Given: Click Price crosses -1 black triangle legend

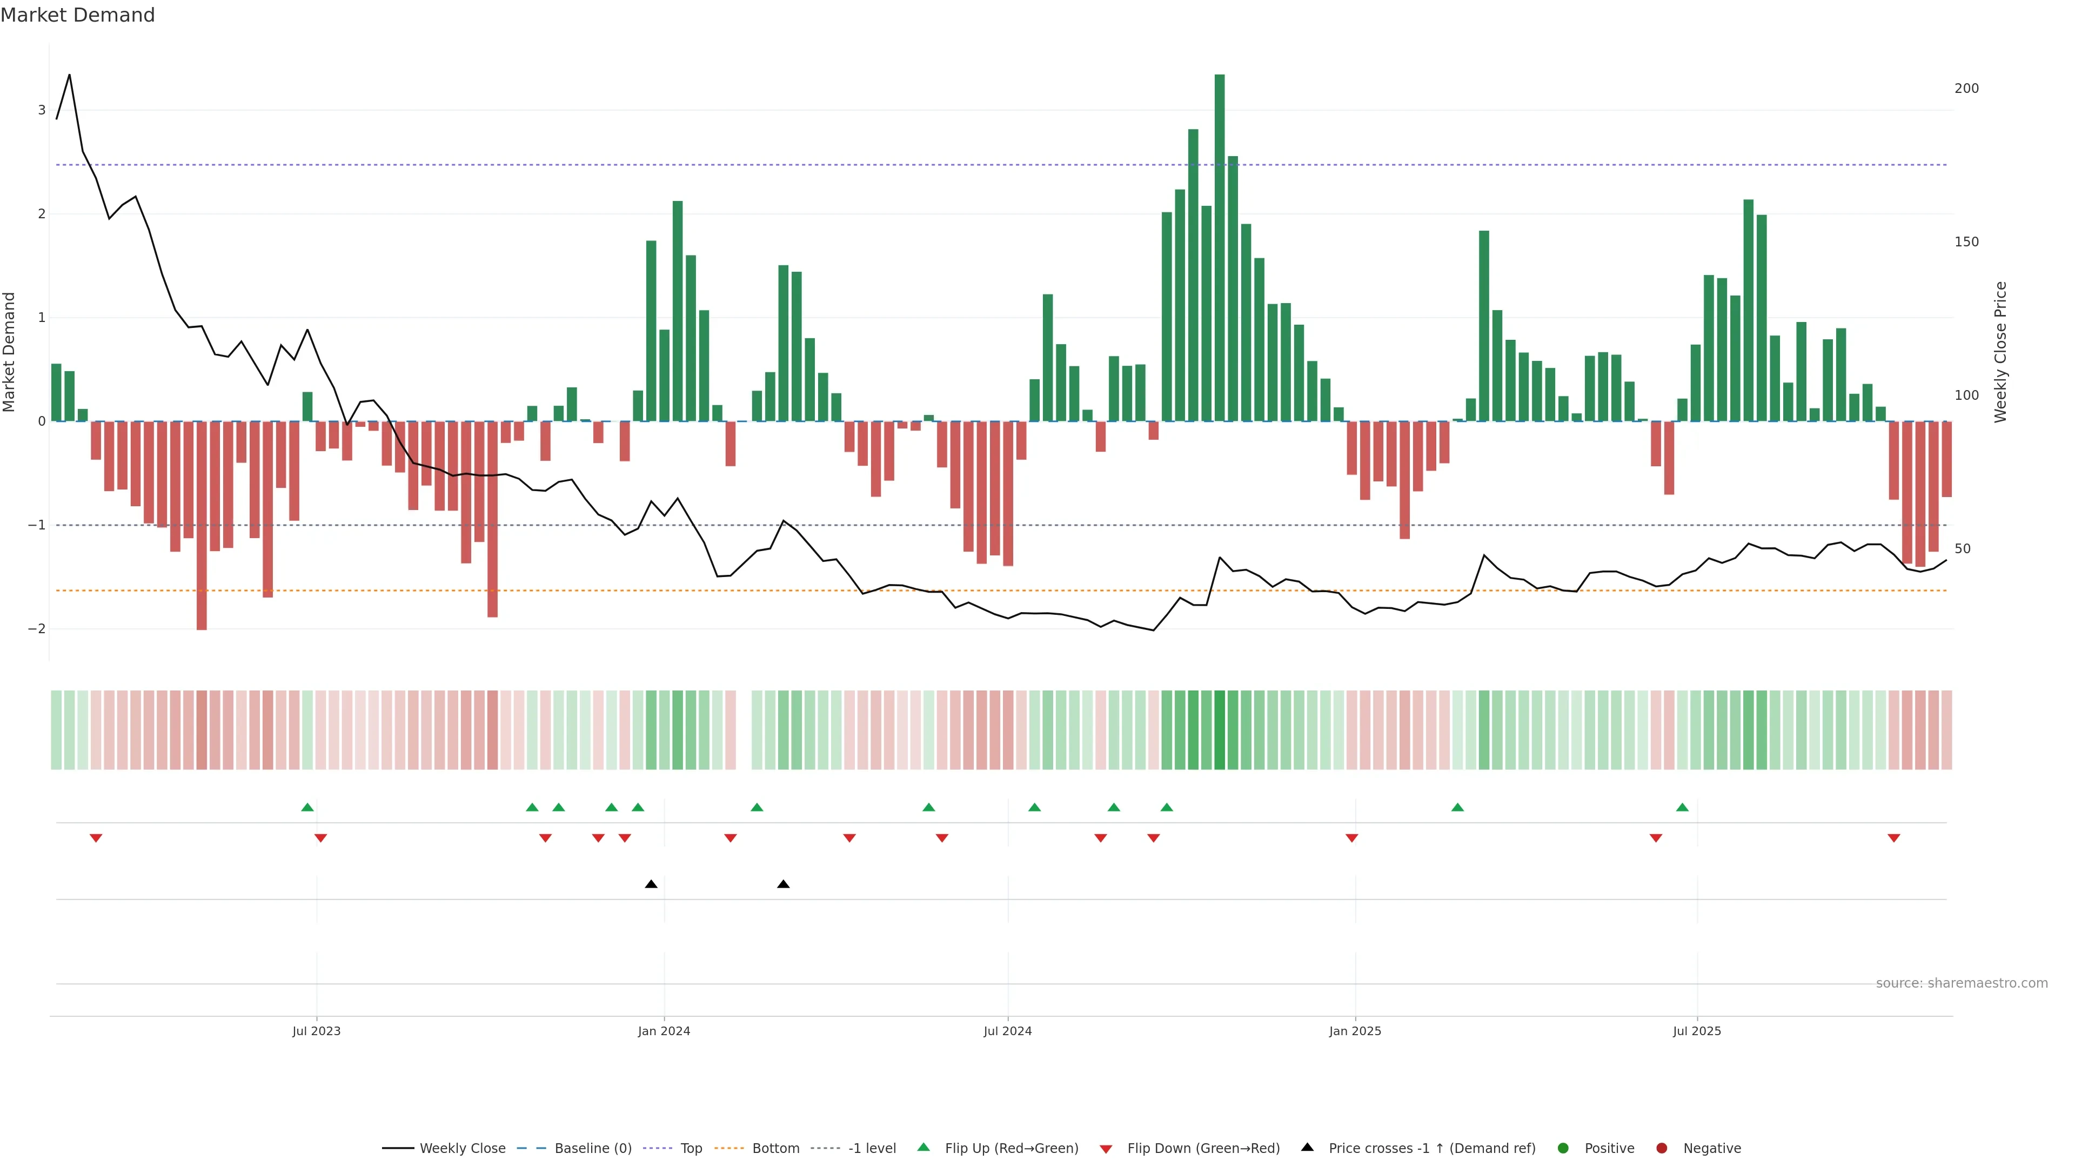Looking at the screenshot, I should pyautogui.click(x=1307, y=1147).
